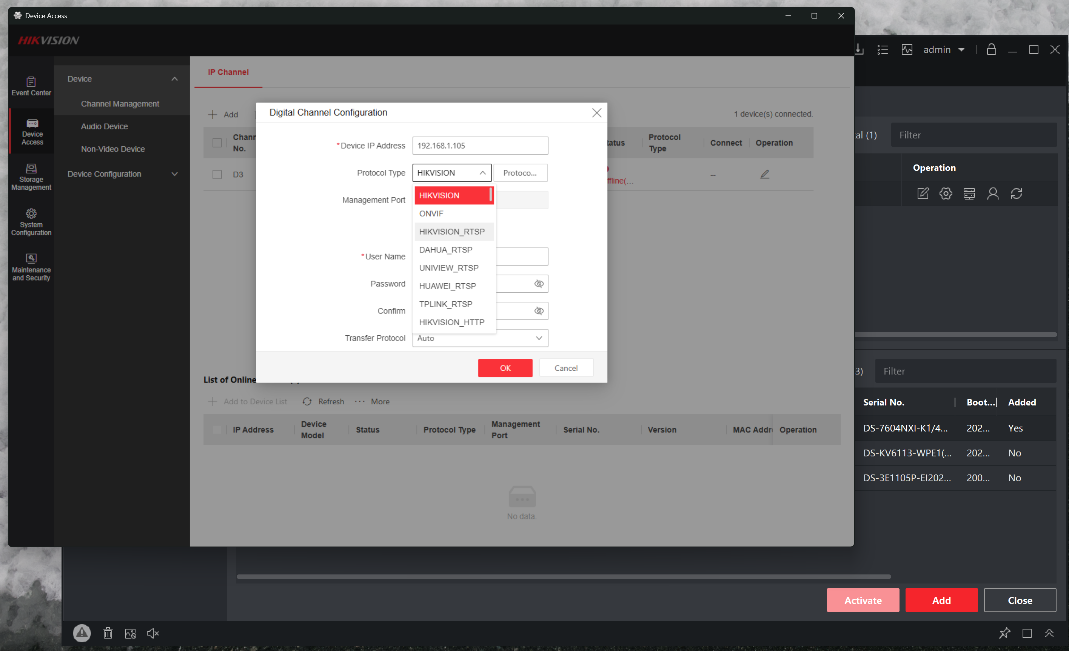Click the restore panel square icon
Image resolution: width=1069 pixels, height=651 pixels.
[x=1026, y=633]
